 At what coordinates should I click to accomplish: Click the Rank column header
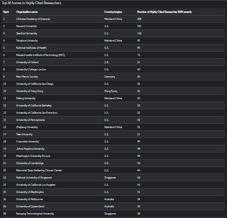6,12
